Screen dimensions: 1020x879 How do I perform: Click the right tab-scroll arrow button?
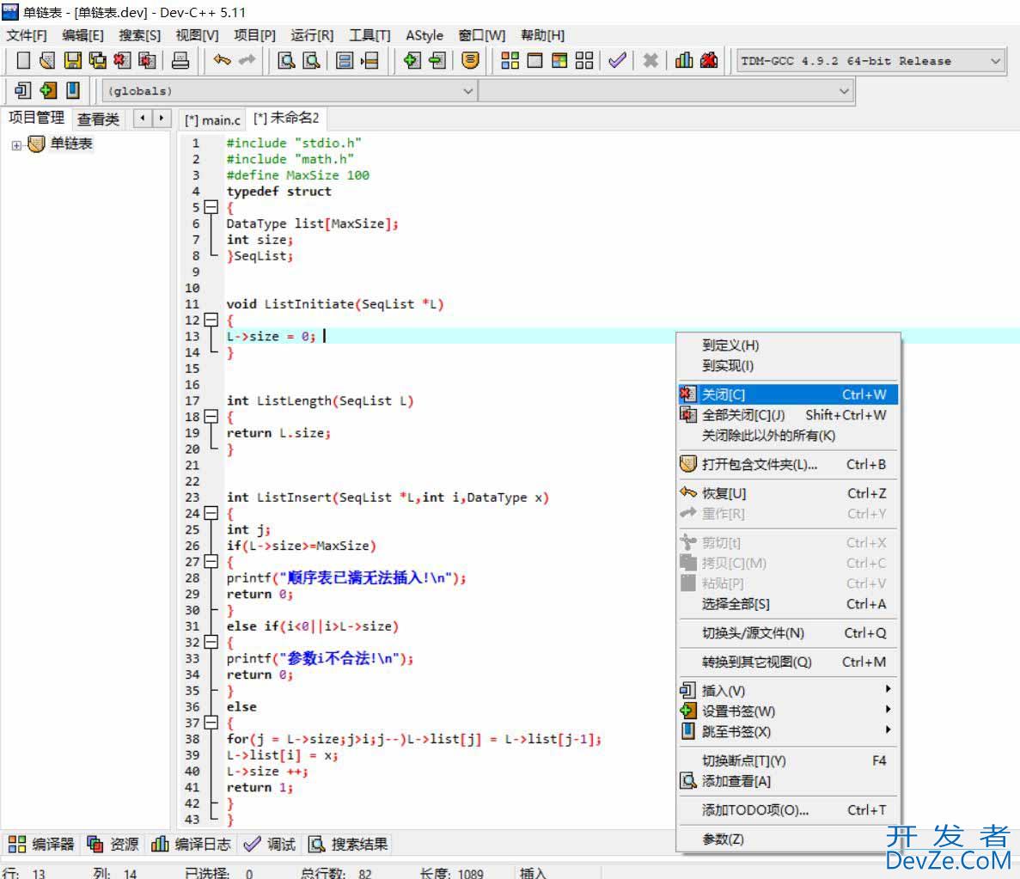[x=162, y=118]
